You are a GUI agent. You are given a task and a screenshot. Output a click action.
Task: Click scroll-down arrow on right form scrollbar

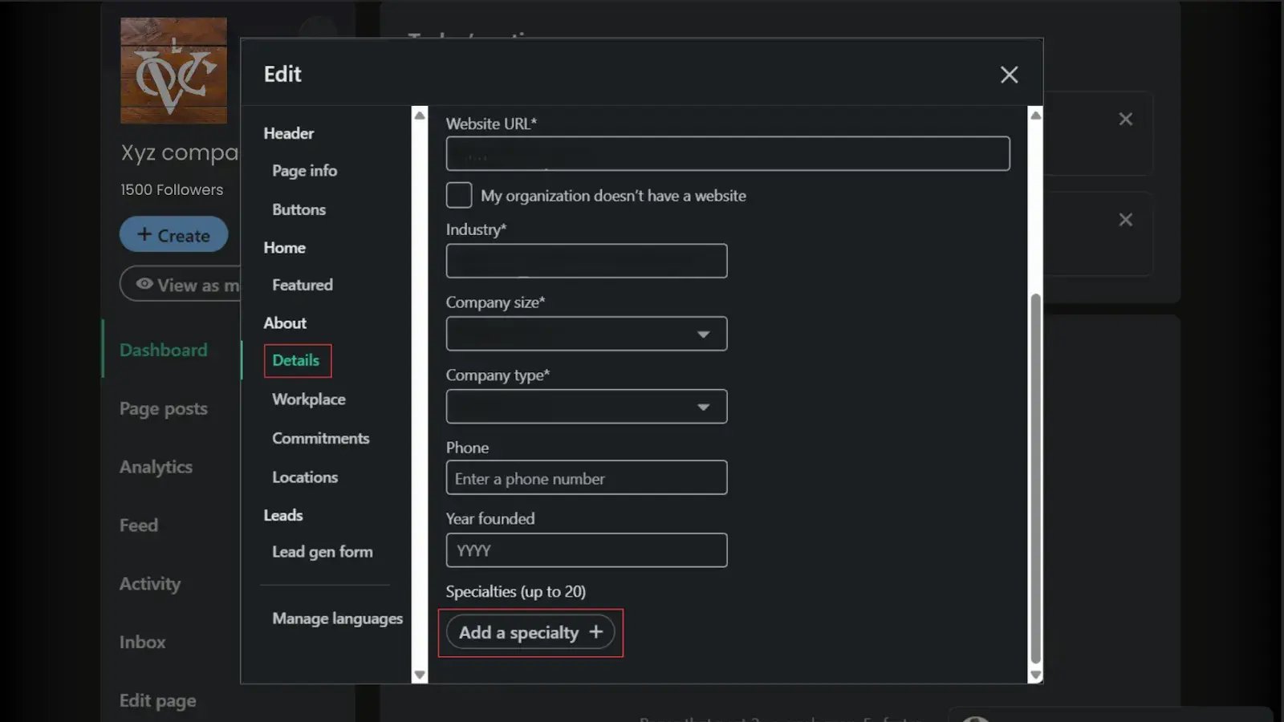pyautogui.click(x=1035, y=675)
